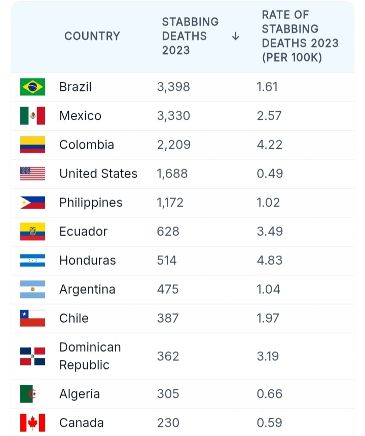Click the Algeria flag icon

28,394
